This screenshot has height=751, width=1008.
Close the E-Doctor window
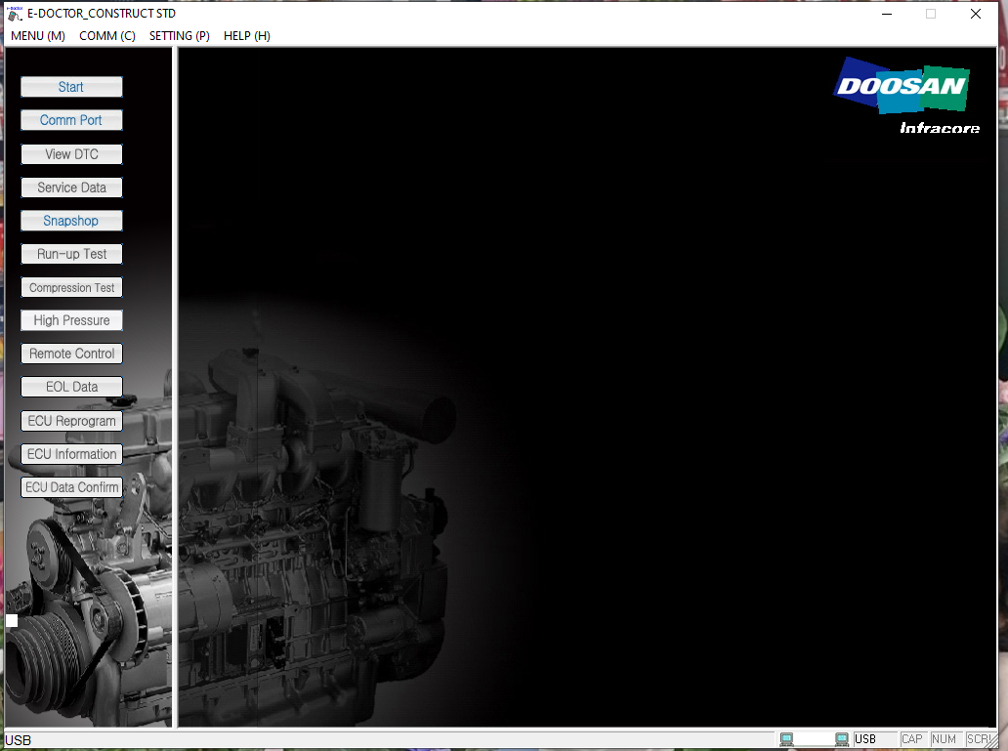point(975,14)
